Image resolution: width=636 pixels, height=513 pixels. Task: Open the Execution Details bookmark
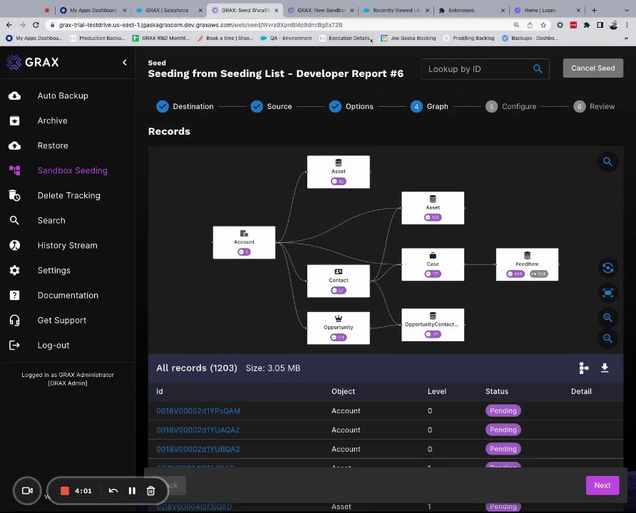[344, 38]
